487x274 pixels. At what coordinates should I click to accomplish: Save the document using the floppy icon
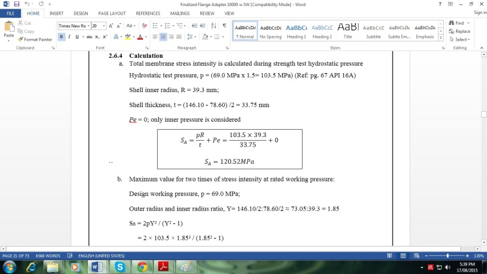click(x=16, y=4)
